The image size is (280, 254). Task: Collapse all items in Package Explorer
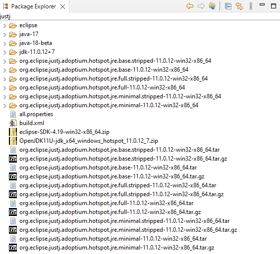click(228, 6)
